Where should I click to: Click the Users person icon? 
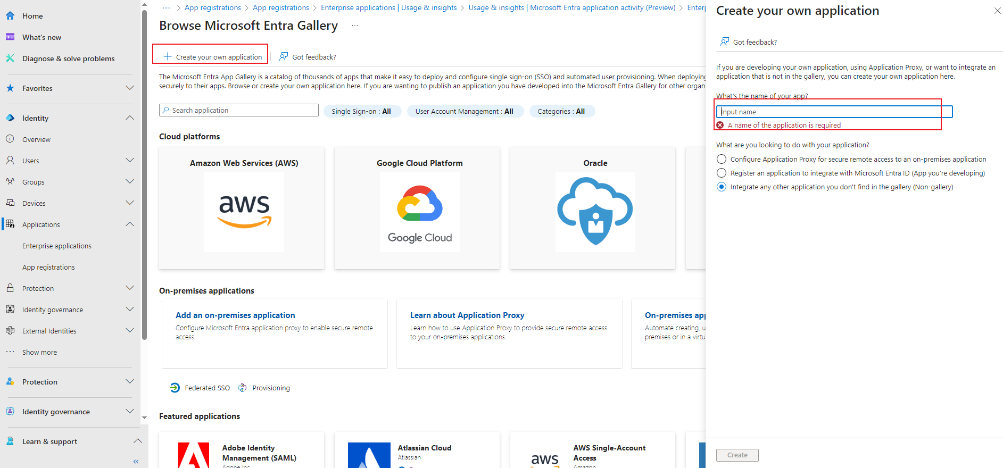click(x=10, y=161)
